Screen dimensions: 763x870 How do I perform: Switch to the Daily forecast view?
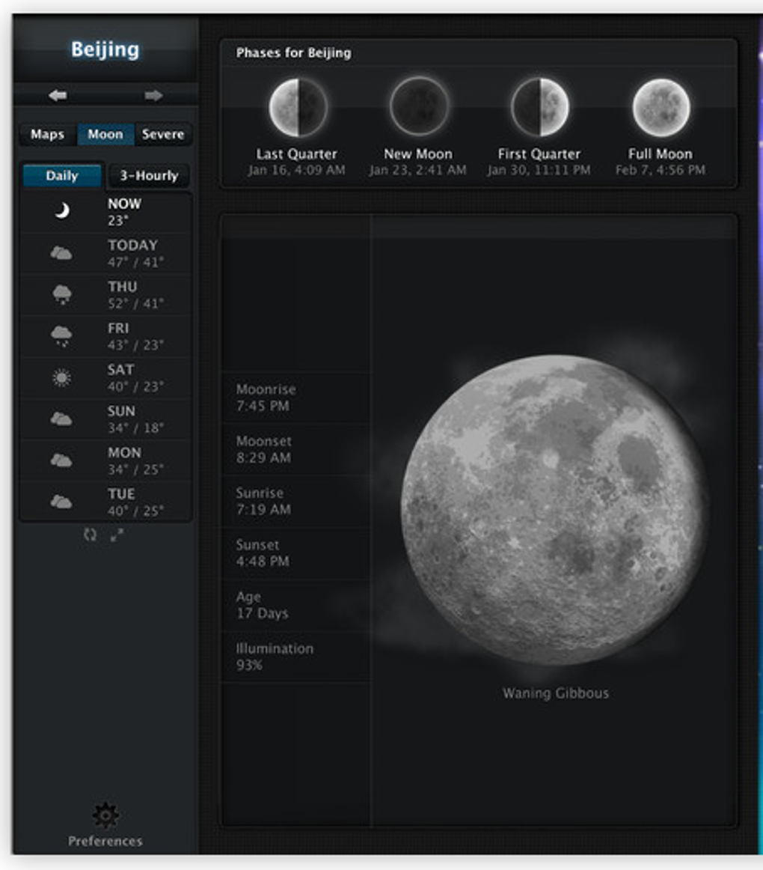(x=62, y=176)
